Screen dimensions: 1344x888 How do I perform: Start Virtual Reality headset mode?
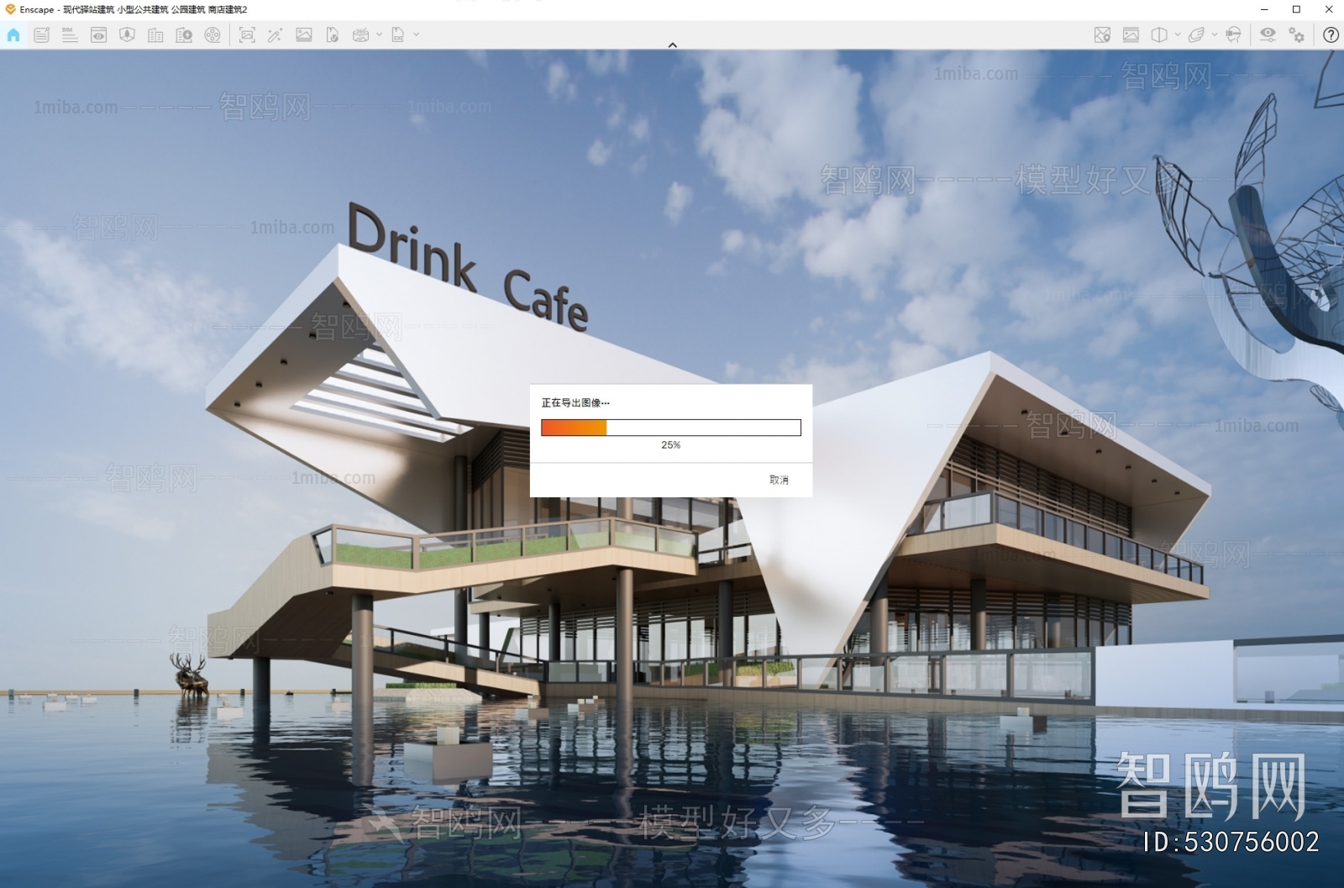pyautogui.click(x=1233, y=35)
